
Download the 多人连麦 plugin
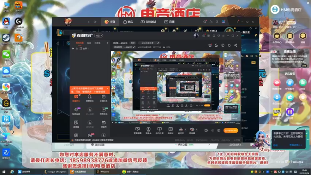coord(90,111)
